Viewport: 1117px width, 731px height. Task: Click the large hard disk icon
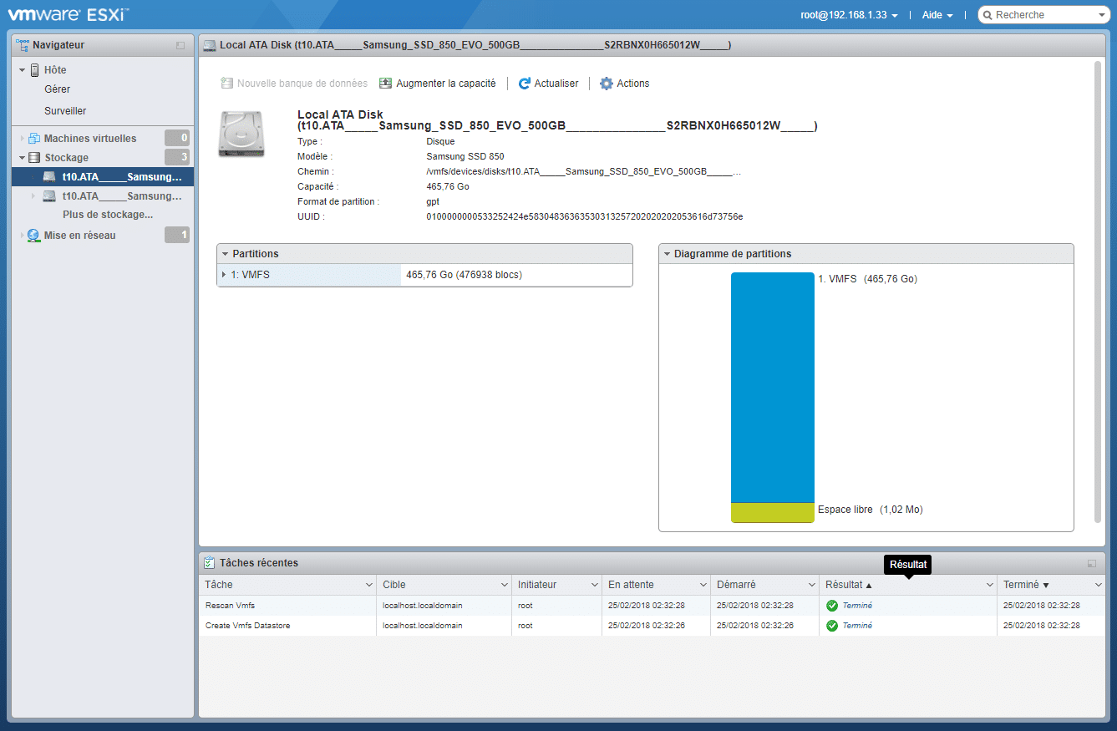pyautogui.click(x=240, y=133)
